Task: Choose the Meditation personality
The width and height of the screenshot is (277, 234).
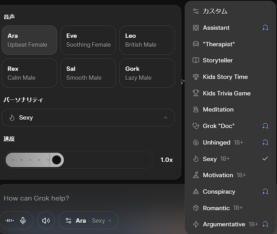Action: 218,110
